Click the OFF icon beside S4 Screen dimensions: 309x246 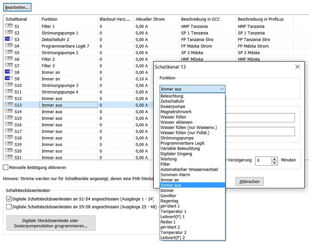pos(9,46)
